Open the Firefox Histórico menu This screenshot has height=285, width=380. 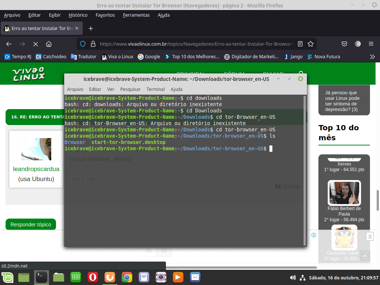[x=78, y=15]
